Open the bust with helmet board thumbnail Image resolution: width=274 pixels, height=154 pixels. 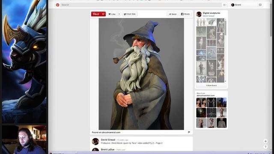coord(220,40)
